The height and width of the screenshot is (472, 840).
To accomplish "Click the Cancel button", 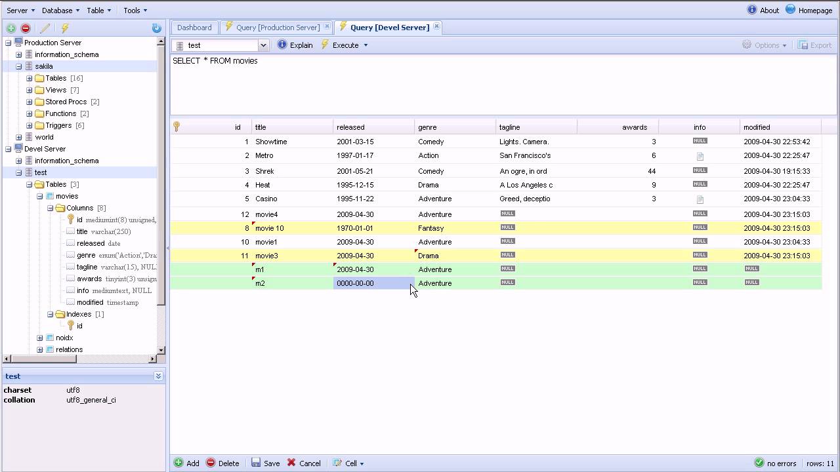I will click(304, 463).
